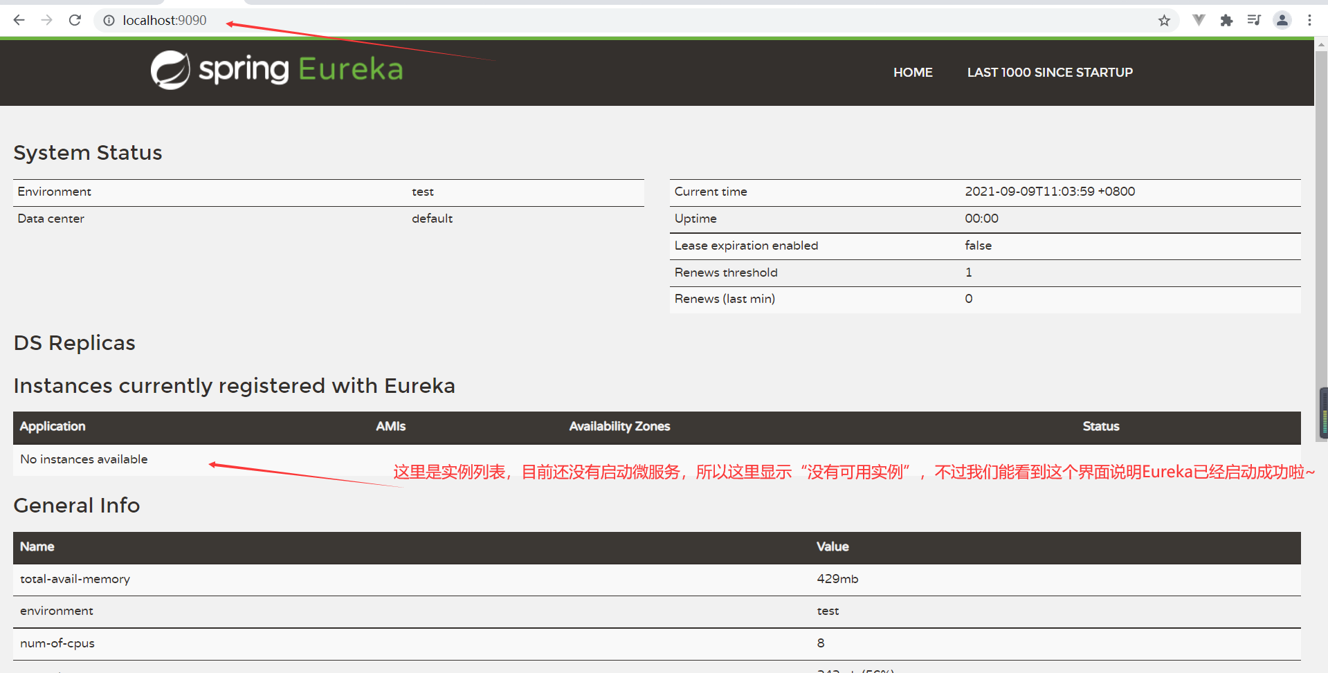Click the Renews (last min) label

725,299
